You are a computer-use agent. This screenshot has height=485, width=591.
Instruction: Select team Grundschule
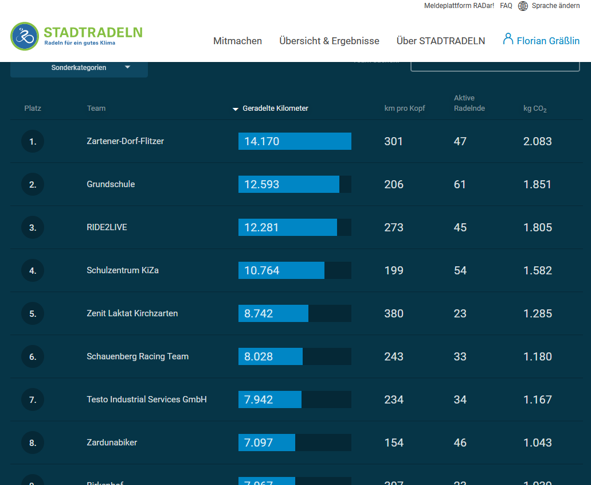coord(111,184)
